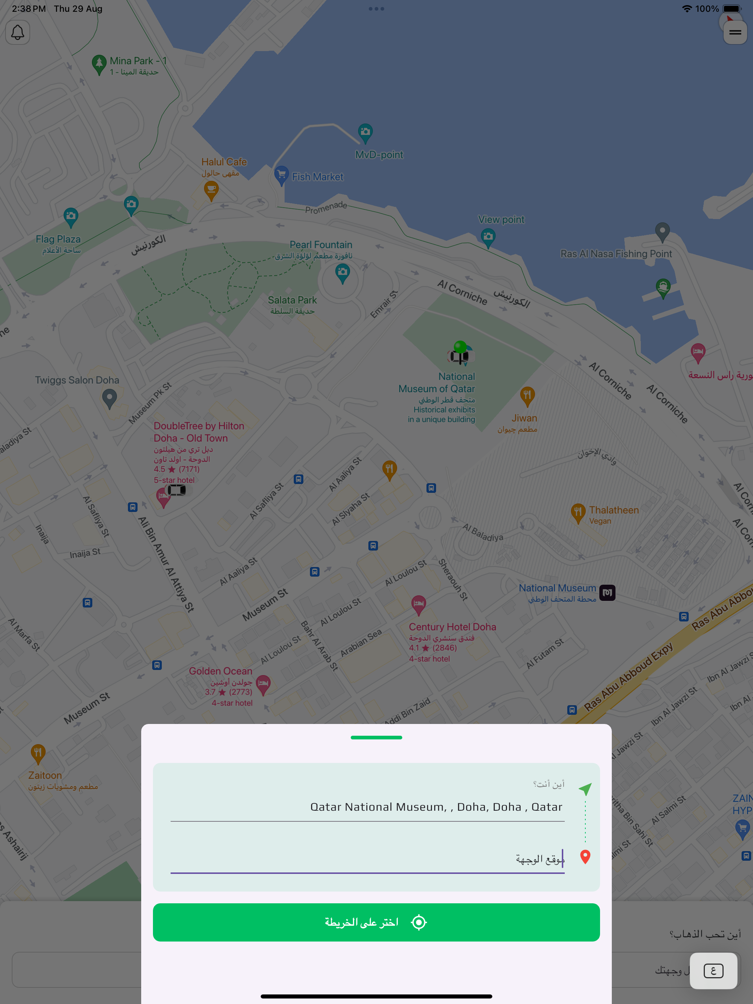Image resolution: width=753 pixels, height=1004 pixels.
Task: Tap the Mina Park tree pin
Action: [x=99, y=65]
